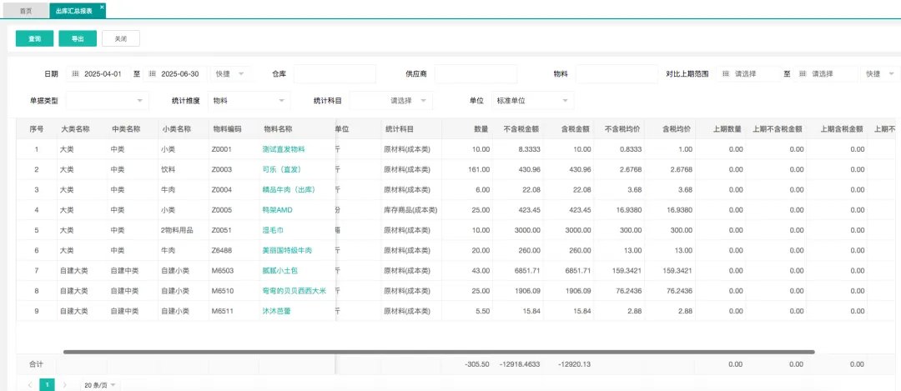Open the 快捷 dropdown beside the date range
The image size is (901, 391).
pyautogui.click(x=229, y=74)
